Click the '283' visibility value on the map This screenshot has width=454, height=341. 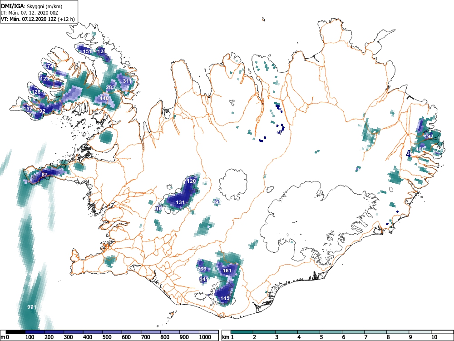tap(110, 87)
